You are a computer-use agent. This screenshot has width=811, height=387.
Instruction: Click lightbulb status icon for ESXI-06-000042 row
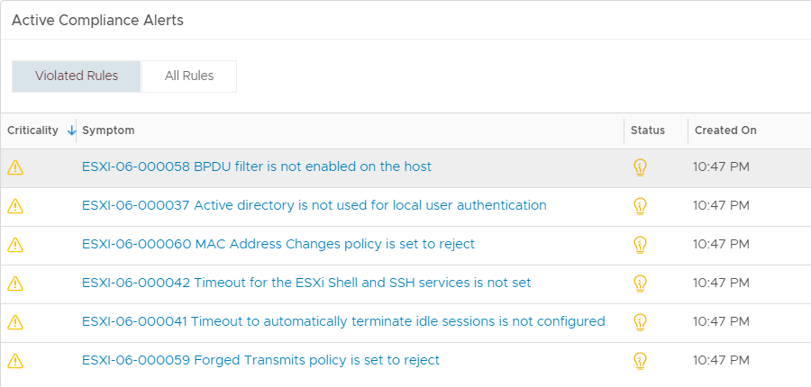641,283
